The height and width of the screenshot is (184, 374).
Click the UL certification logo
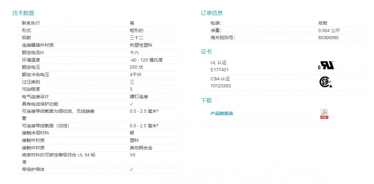click(326, 65)
